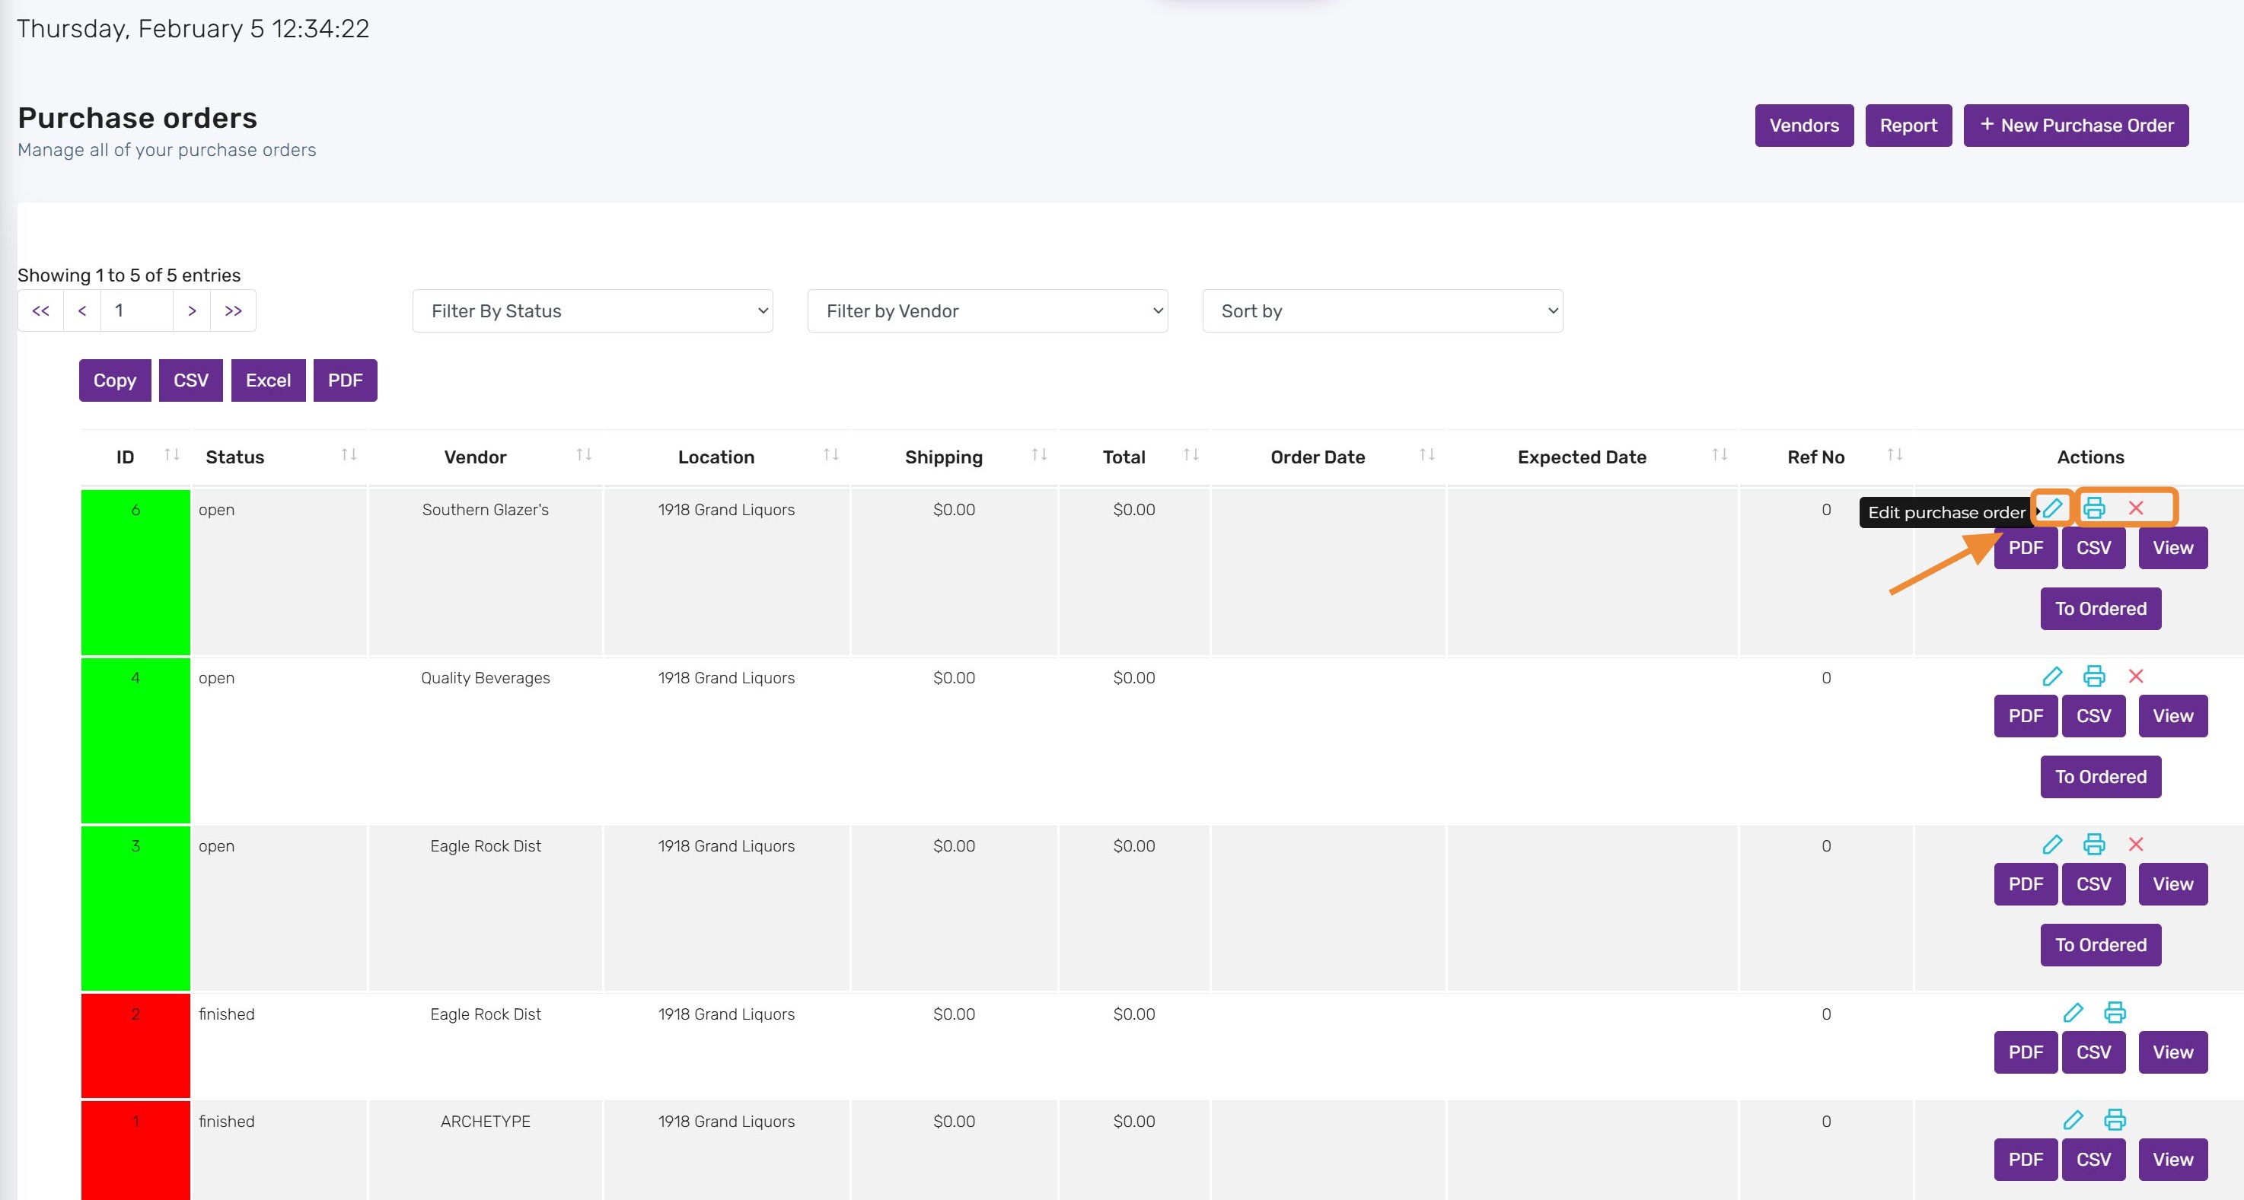Export whole table as CSV
This screenshot has height=1200, width=2244.
191,380
